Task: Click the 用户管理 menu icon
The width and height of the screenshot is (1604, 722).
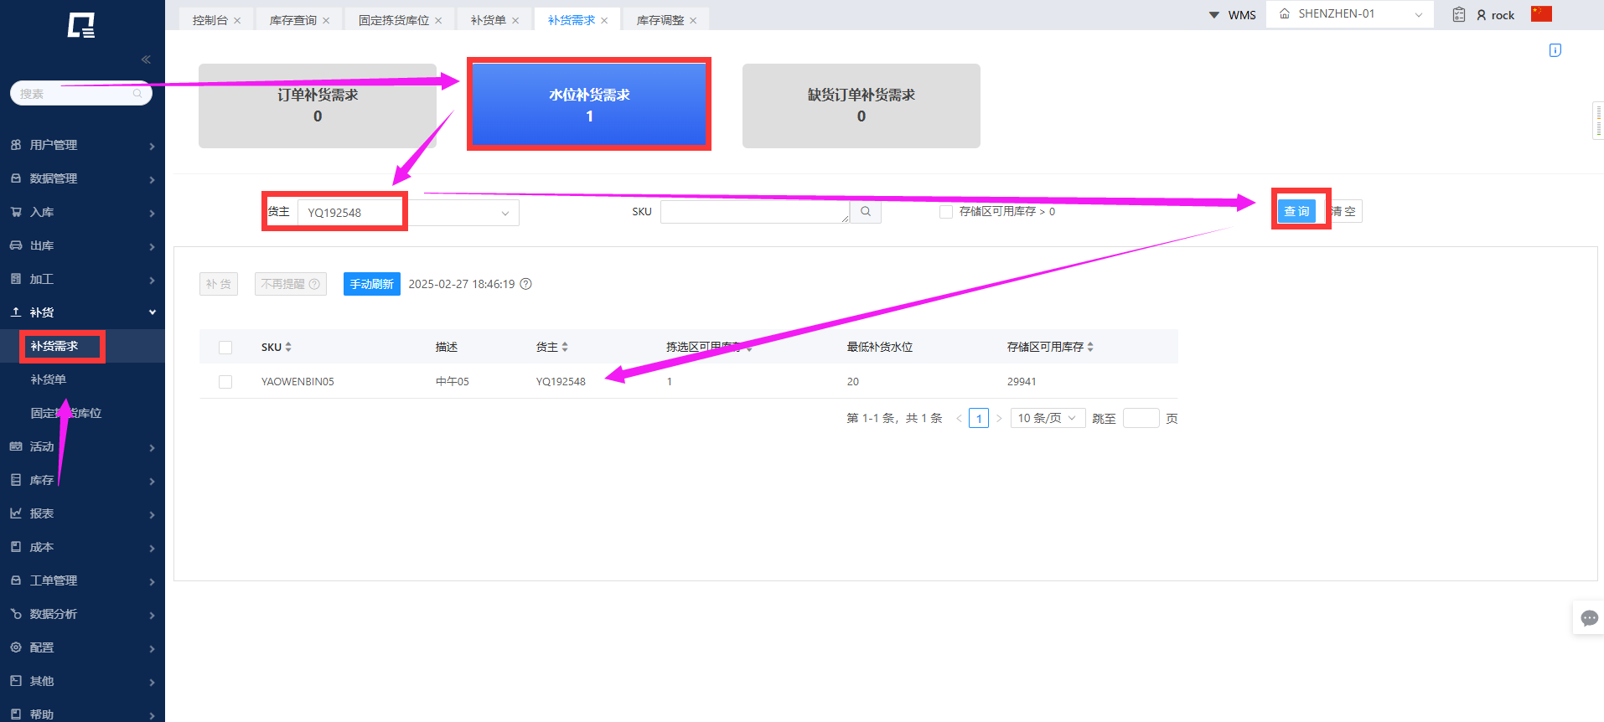Action: [x=16, y=145]
